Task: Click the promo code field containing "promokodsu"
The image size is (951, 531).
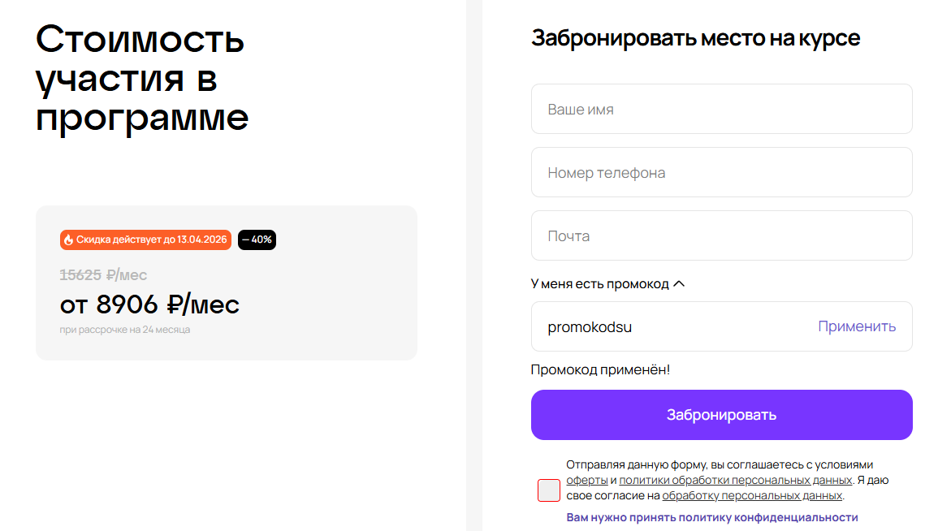Action: tap(674, 326)
